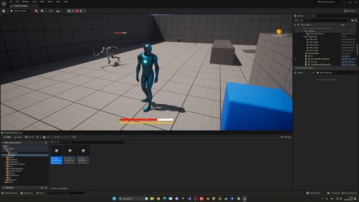Expand the StarterContent folder in tree
Image resolution: width=359 pixels, height=202 pixels.
[x=6, y=171]
